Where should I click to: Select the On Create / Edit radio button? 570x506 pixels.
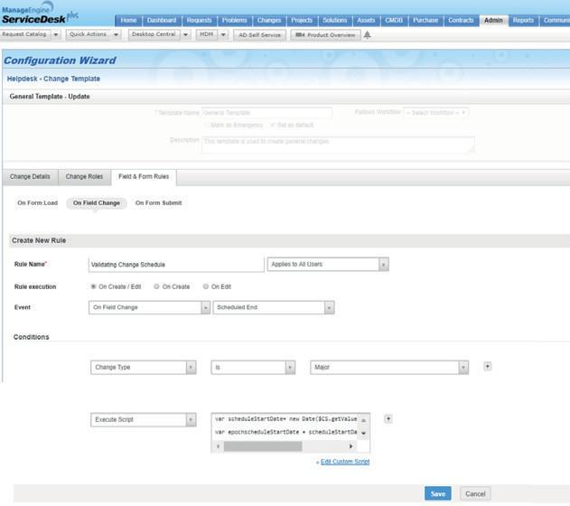[93, 286]
